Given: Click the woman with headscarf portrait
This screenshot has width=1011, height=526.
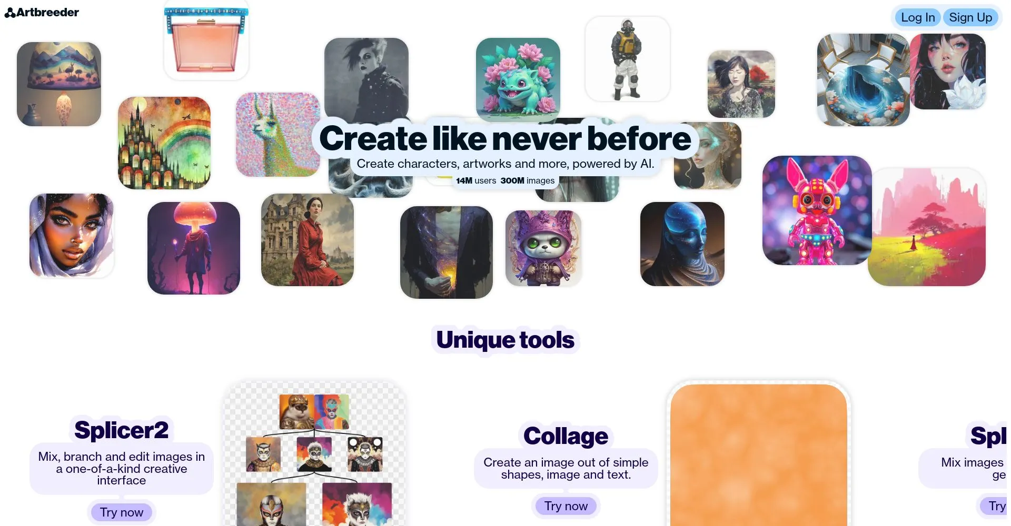Looking at the screenshot, I should click(72, 236).
